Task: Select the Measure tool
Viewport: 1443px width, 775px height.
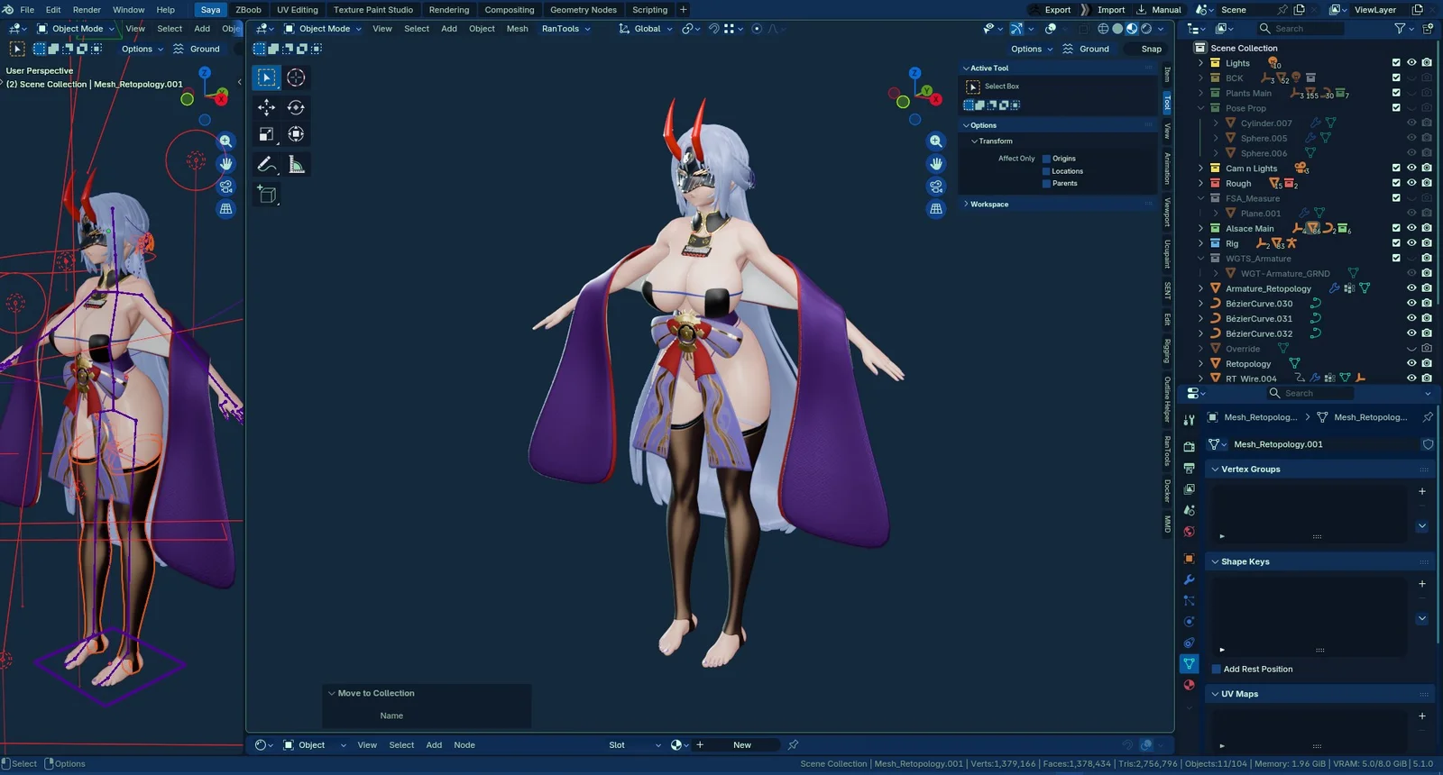Action: point(296,164)
